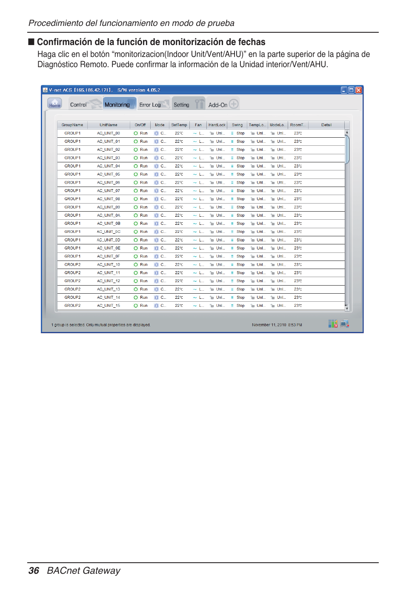
Task: Click the scrollbar down arrow
Action: [x=347, y=308]
